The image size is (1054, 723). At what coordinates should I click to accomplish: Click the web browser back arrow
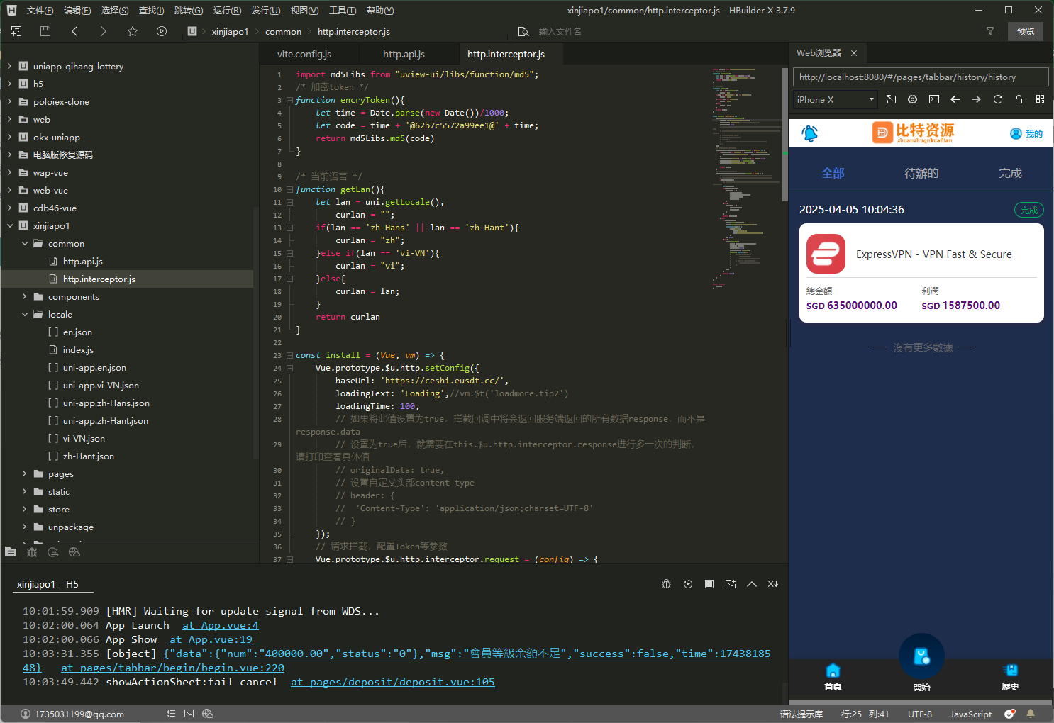click(955, 99)
